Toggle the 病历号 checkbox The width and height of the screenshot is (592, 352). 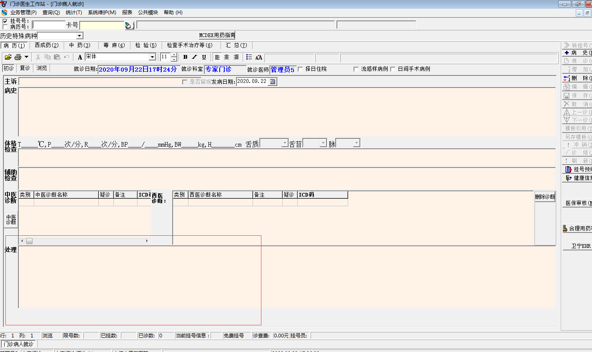[x=5, y=27]
